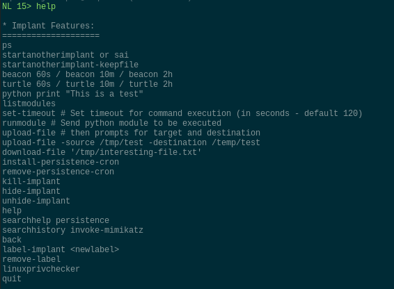Click the 'hide-implant' command
The height and width of the screenshot is (289, 394).
click(31, 191)
